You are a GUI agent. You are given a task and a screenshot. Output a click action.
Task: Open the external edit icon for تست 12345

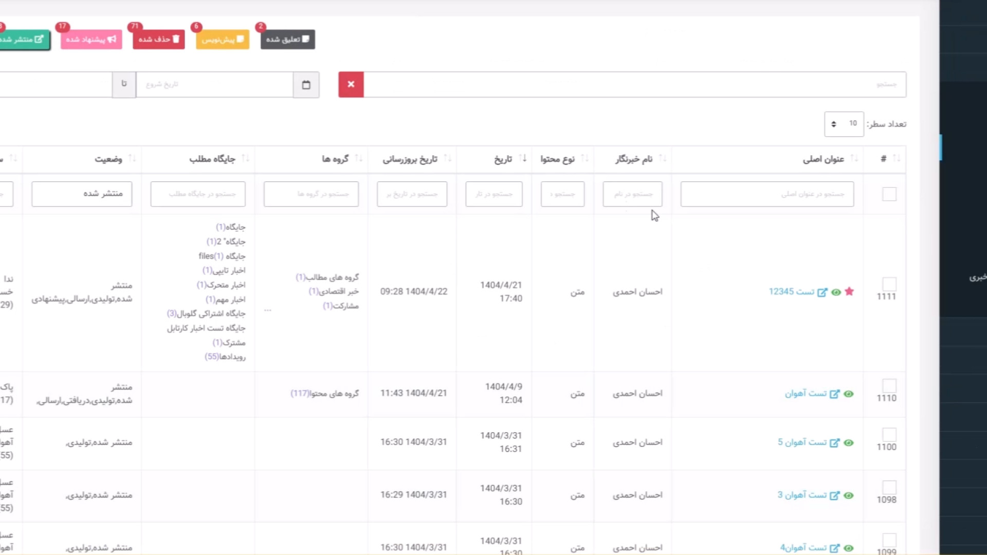pos(822,292)
